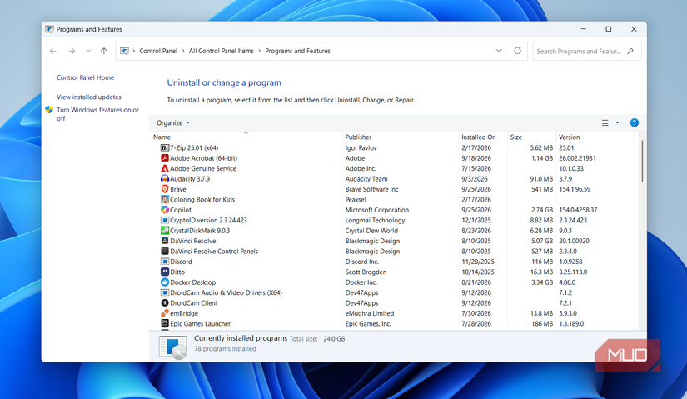
Task: Click the change your view list button
Action: click(x=605, y=122)
